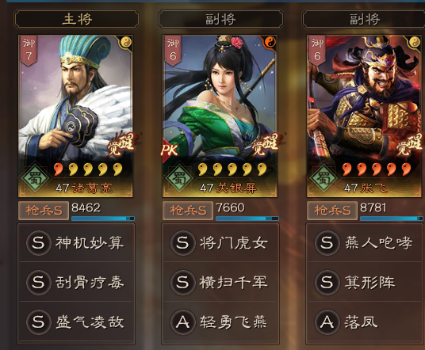The width and height of the screenshot is (425, 350).
Task: Open the 诸葛亮 general card
Action: tap(75, 116)
